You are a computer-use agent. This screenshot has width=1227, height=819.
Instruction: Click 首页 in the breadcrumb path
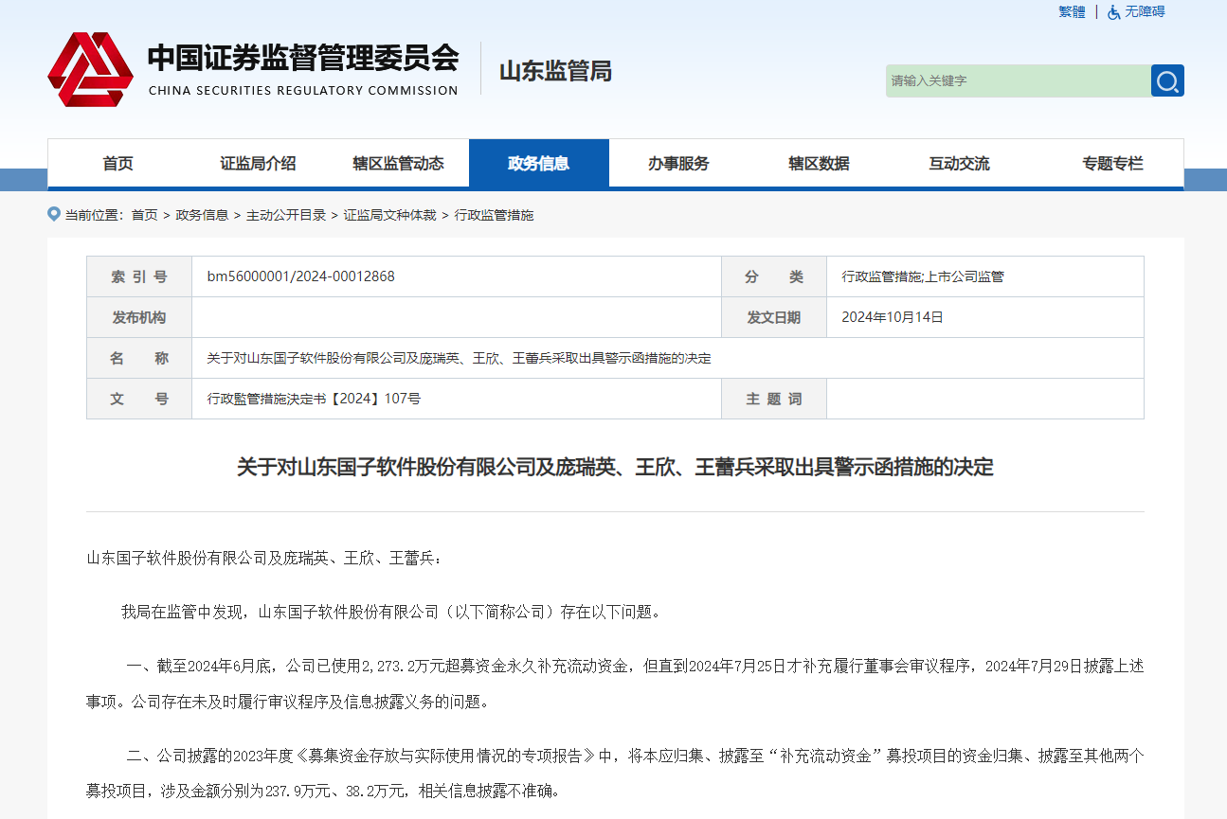click(144, 215)
